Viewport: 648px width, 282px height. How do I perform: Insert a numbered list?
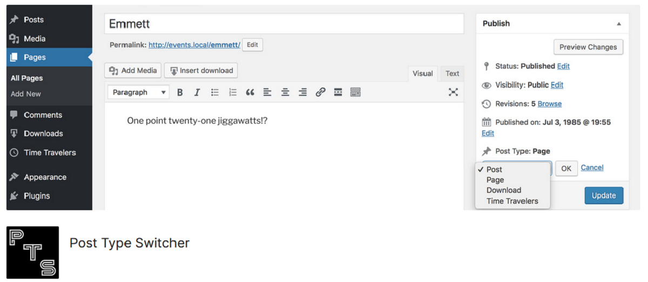point(232,92)
